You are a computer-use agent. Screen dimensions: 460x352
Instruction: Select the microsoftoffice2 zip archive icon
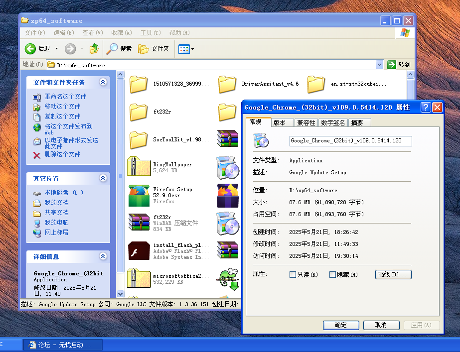(x=139, y=278)
